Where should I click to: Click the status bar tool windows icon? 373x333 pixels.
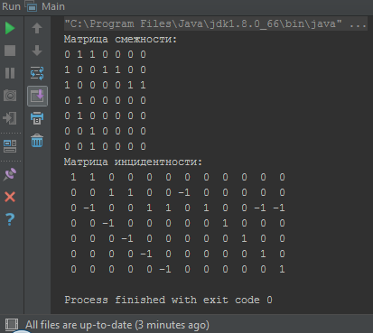point(12,324)
